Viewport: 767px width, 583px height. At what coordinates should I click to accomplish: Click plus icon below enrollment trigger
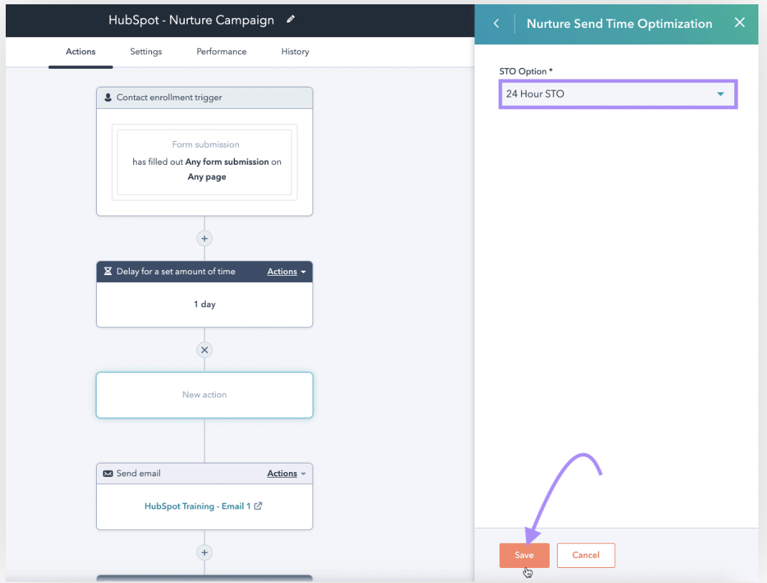[204, 238]
